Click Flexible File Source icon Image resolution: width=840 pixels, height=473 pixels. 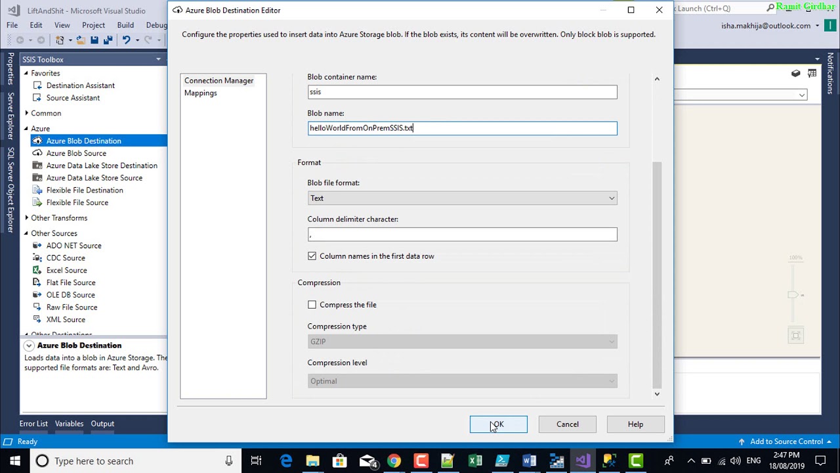click(37, 202)
